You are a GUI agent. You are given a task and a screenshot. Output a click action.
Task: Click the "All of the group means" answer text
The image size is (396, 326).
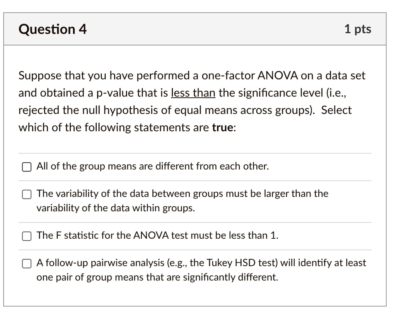point(152,166)
